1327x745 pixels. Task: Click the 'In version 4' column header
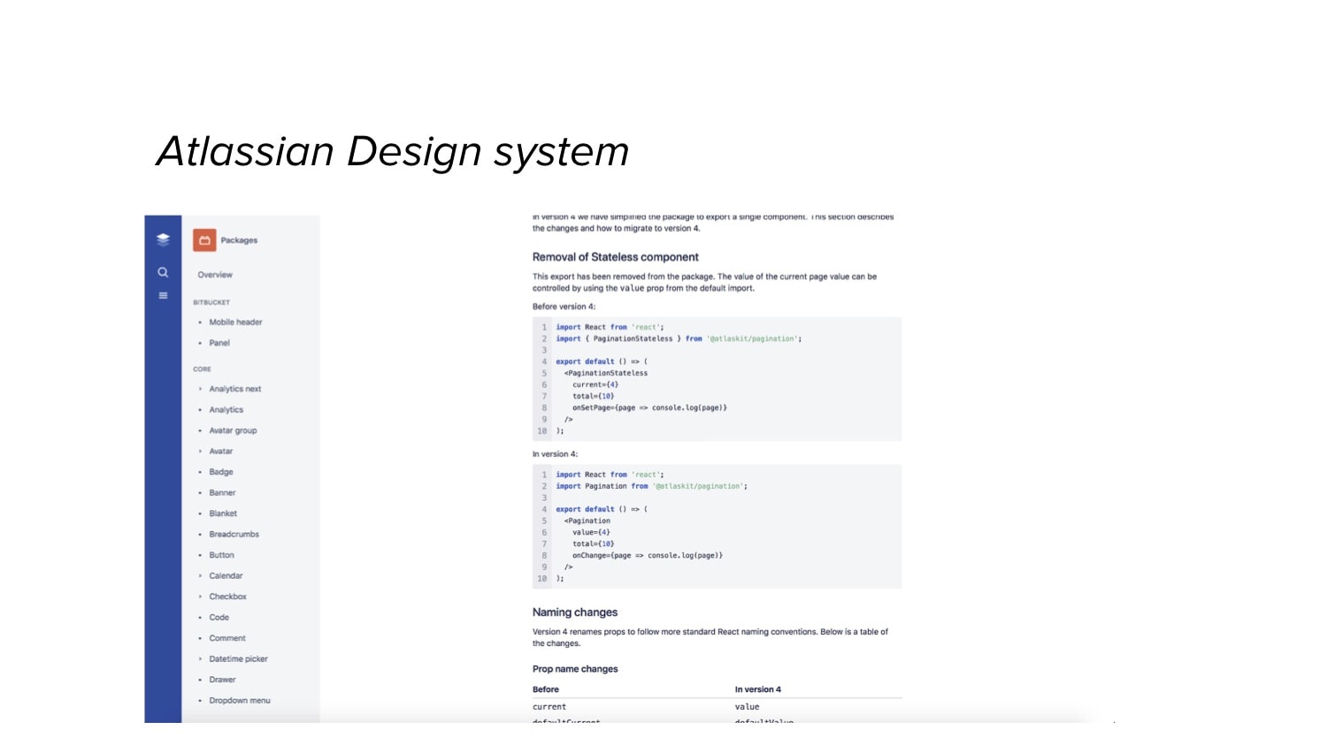758,689
